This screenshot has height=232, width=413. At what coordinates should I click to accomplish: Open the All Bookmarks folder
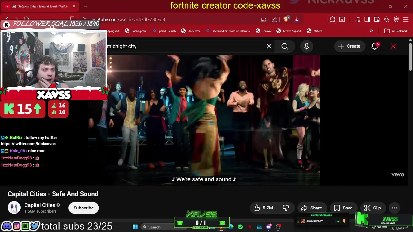397,31
